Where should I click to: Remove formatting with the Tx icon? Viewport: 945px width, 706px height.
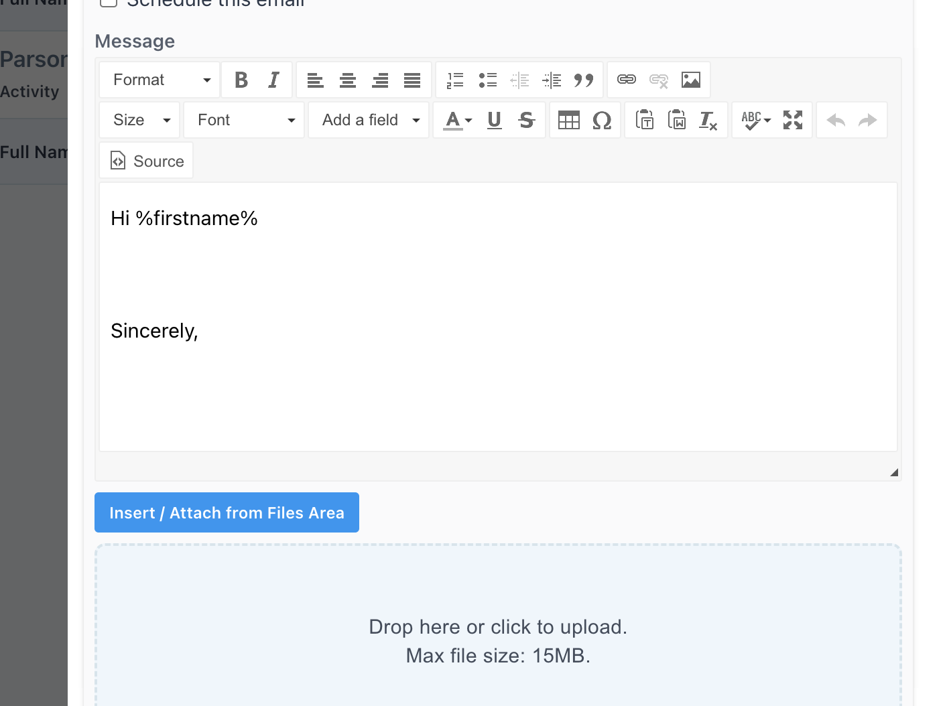tap(708, 120)
